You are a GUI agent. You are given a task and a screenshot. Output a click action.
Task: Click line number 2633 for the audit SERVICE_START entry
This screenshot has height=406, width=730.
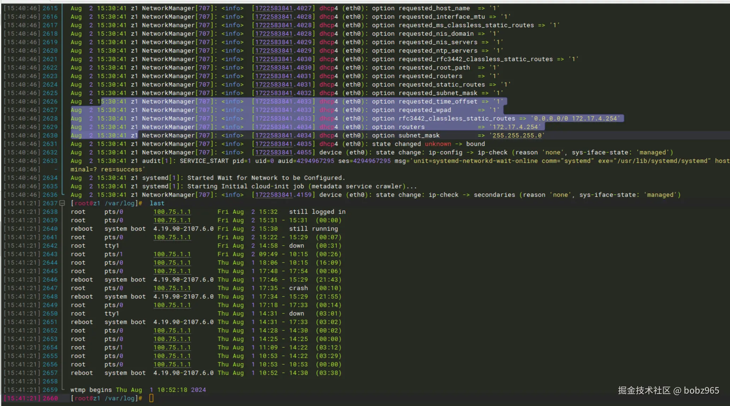pyautogui.click(x=50, y=161)
